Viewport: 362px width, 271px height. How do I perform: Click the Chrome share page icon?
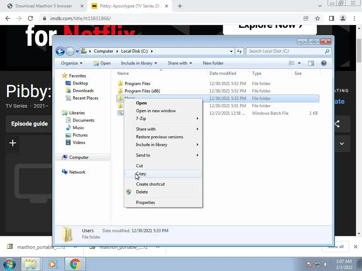click(306, 18)
